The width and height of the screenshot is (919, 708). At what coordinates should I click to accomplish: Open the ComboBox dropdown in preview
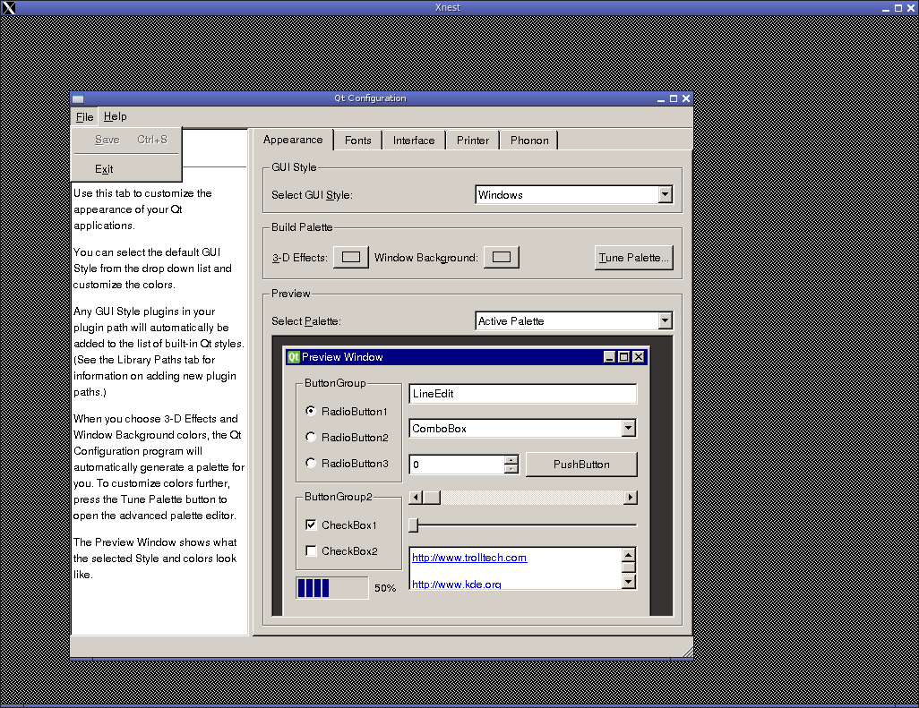click(x=629, y=429)
